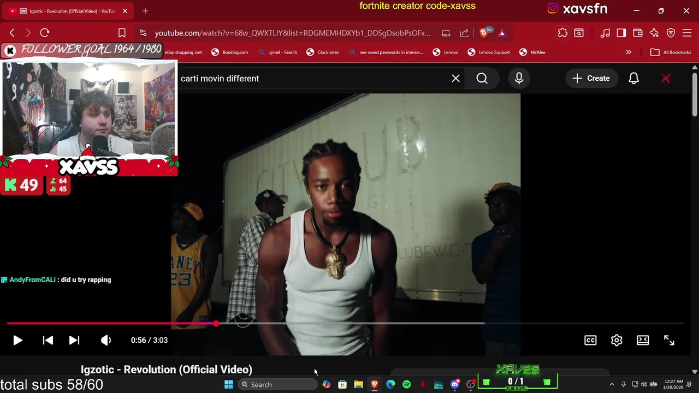The width and height of the screenshot is (699, 393).
Task: Open the Lenovo Support bookmark
Action: (x=489, y=52)
